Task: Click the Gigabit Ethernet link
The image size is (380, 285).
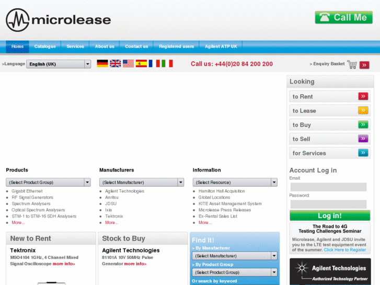Action: [x=27, y=191]
